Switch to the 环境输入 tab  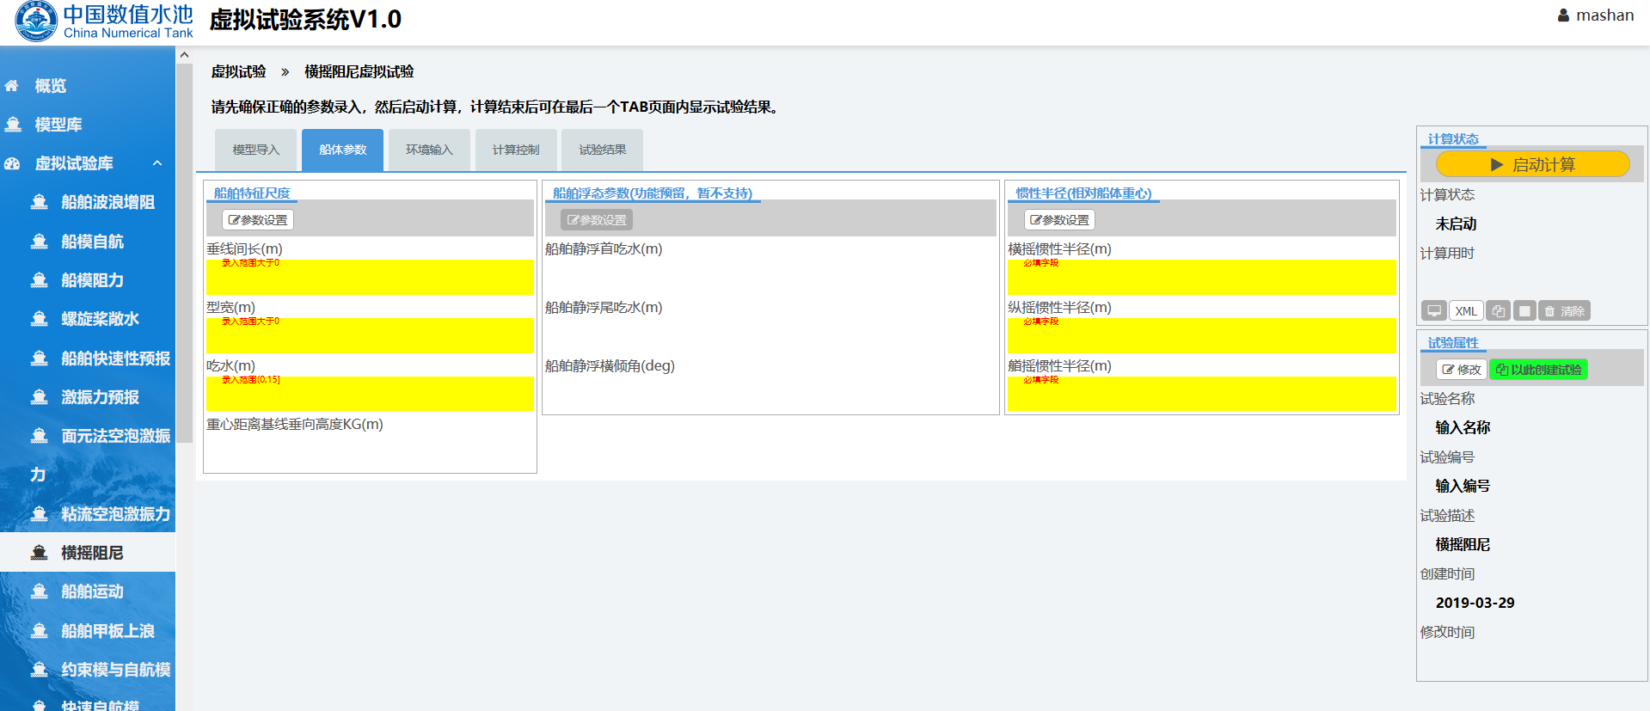coord(429,150)
